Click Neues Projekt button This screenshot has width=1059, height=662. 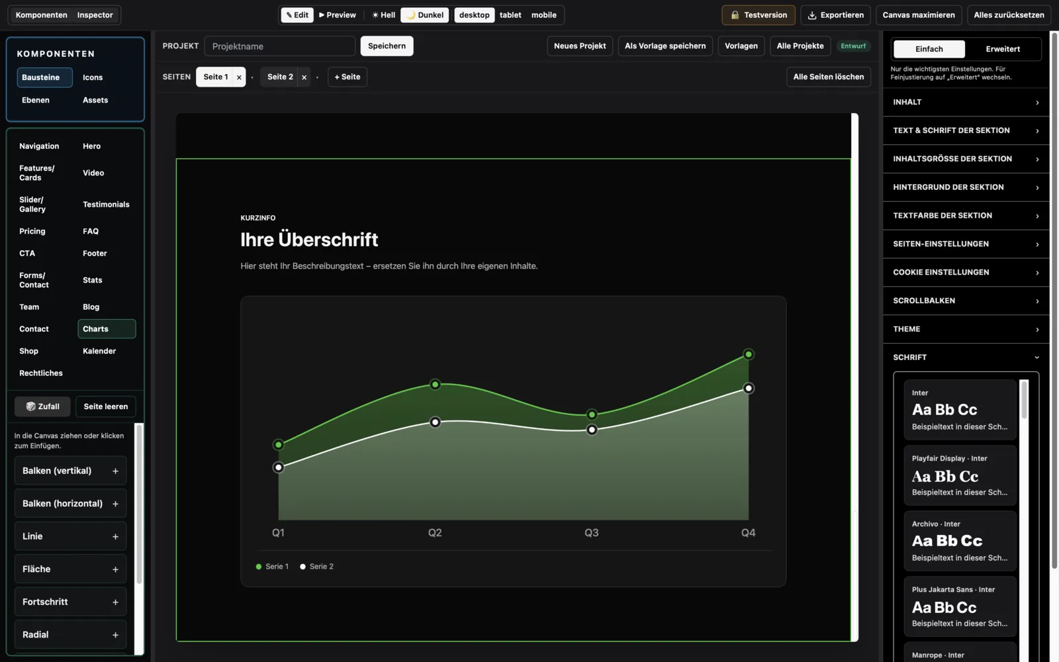pyautogui.click(x=580, y=46)
